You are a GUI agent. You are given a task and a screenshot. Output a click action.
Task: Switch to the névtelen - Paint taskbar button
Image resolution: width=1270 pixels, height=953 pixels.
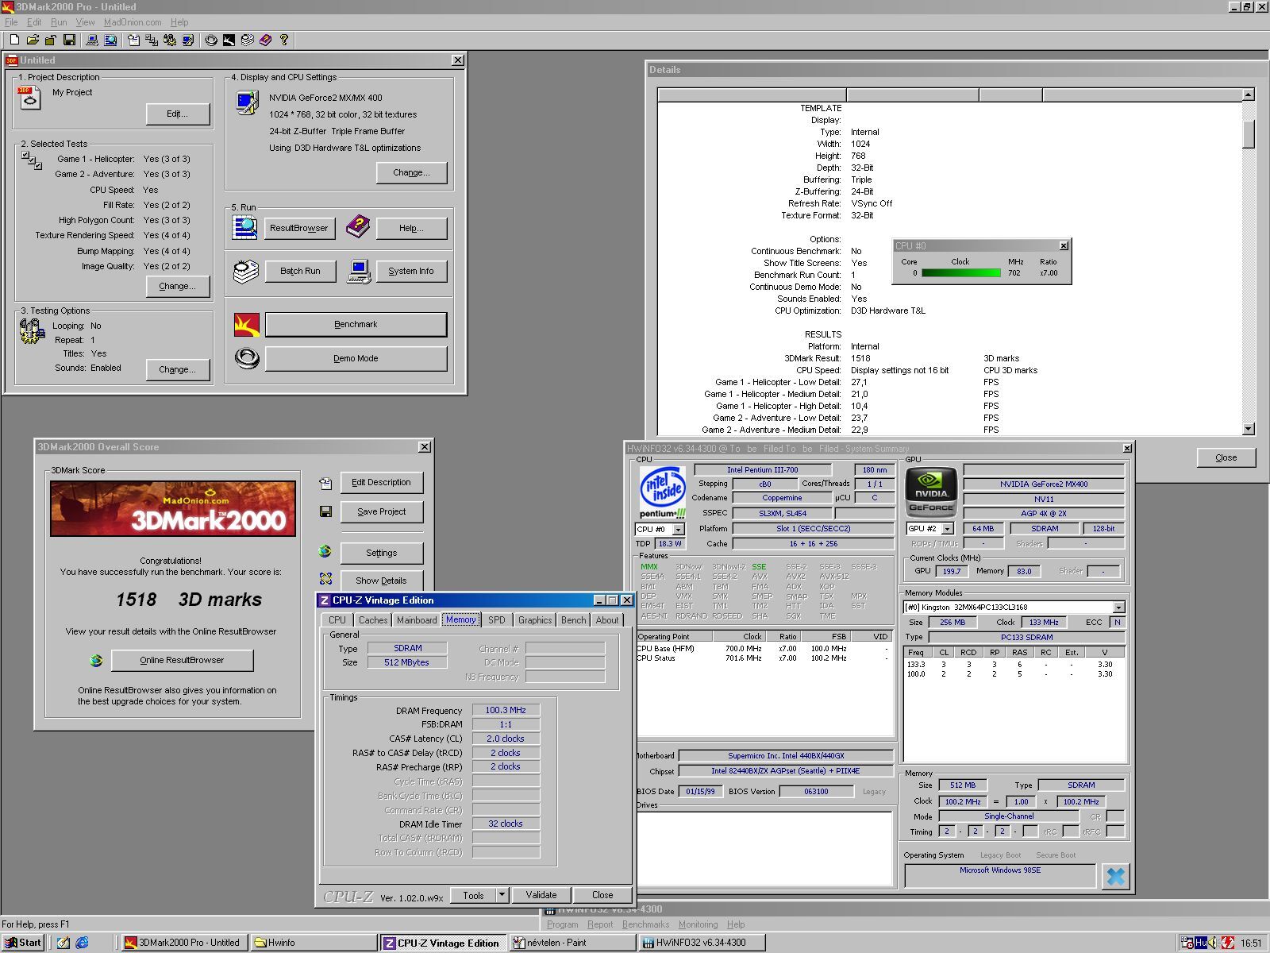coord(571,943)
